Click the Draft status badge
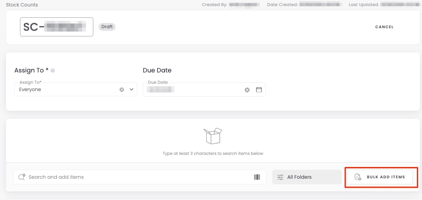Screen dimensions: 422x200 (107, 27)
